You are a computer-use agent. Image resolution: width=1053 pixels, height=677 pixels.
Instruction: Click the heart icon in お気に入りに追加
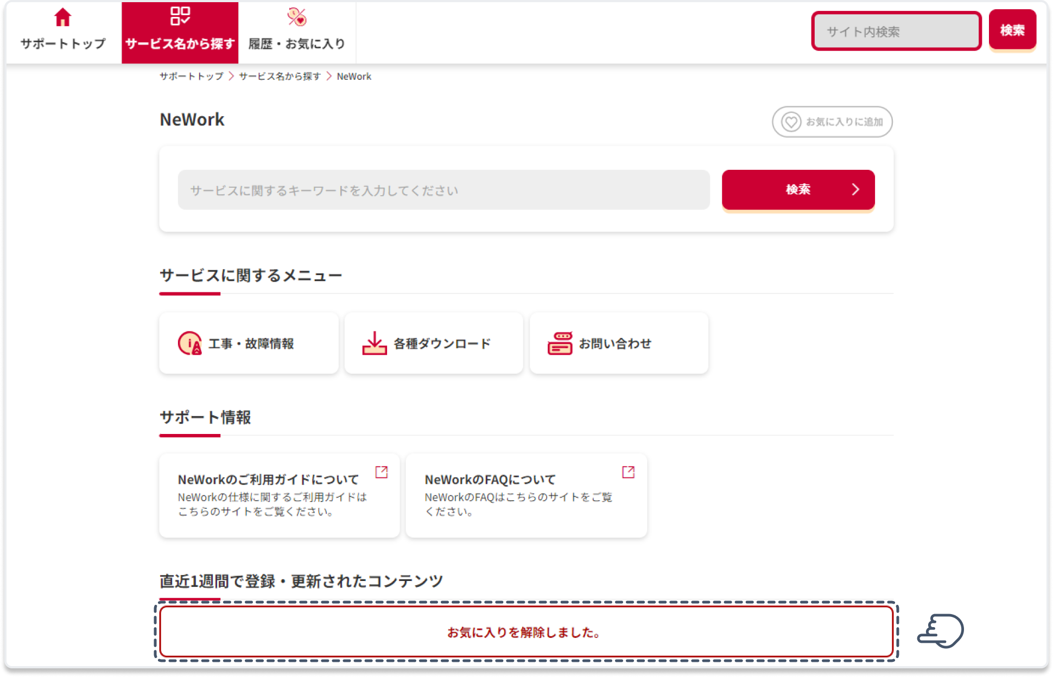791,122
